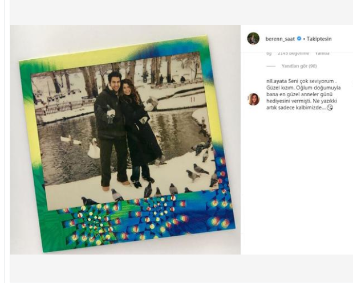Click the 6g comment timestamp
Viewport: 353px width, 283px height.
point(269,54)
